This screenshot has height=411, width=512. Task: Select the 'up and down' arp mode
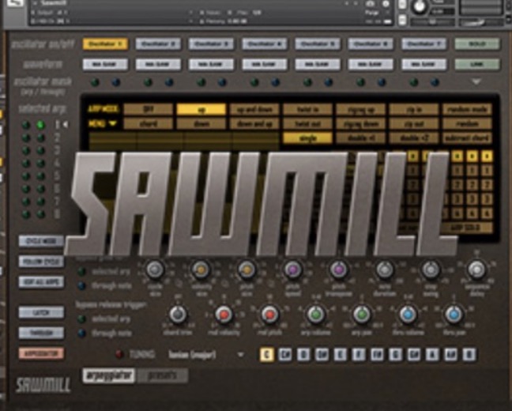(x=254, y=109)
